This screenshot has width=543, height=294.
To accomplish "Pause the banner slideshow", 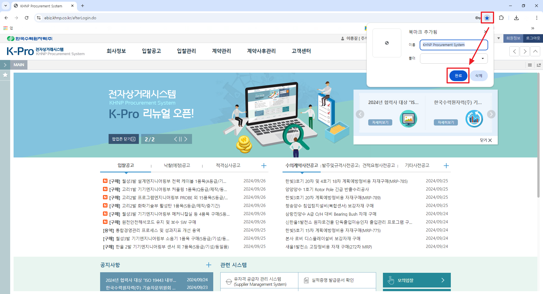I will click(x=180, y=139).
